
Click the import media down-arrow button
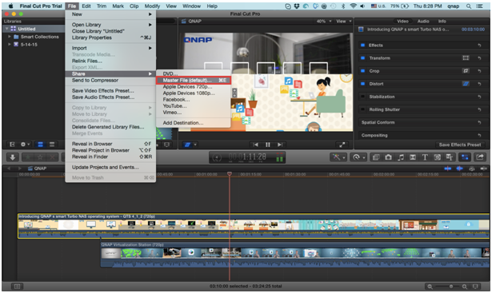[13, 157]
